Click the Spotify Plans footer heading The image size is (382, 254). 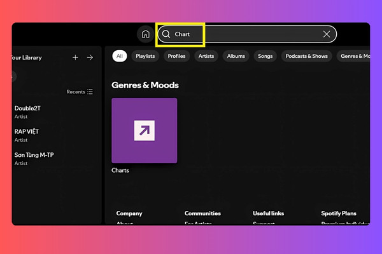tap(339, 213)
